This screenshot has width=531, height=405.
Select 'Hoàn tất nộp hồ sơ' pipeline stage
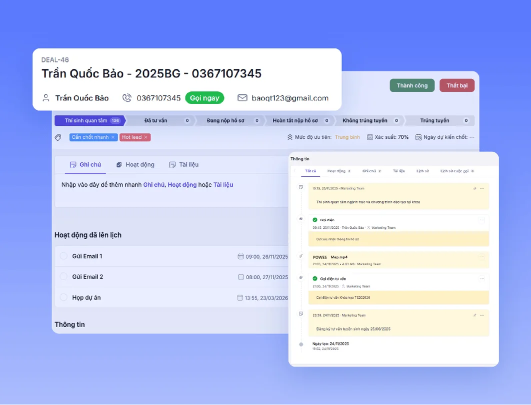coord(299,120)
